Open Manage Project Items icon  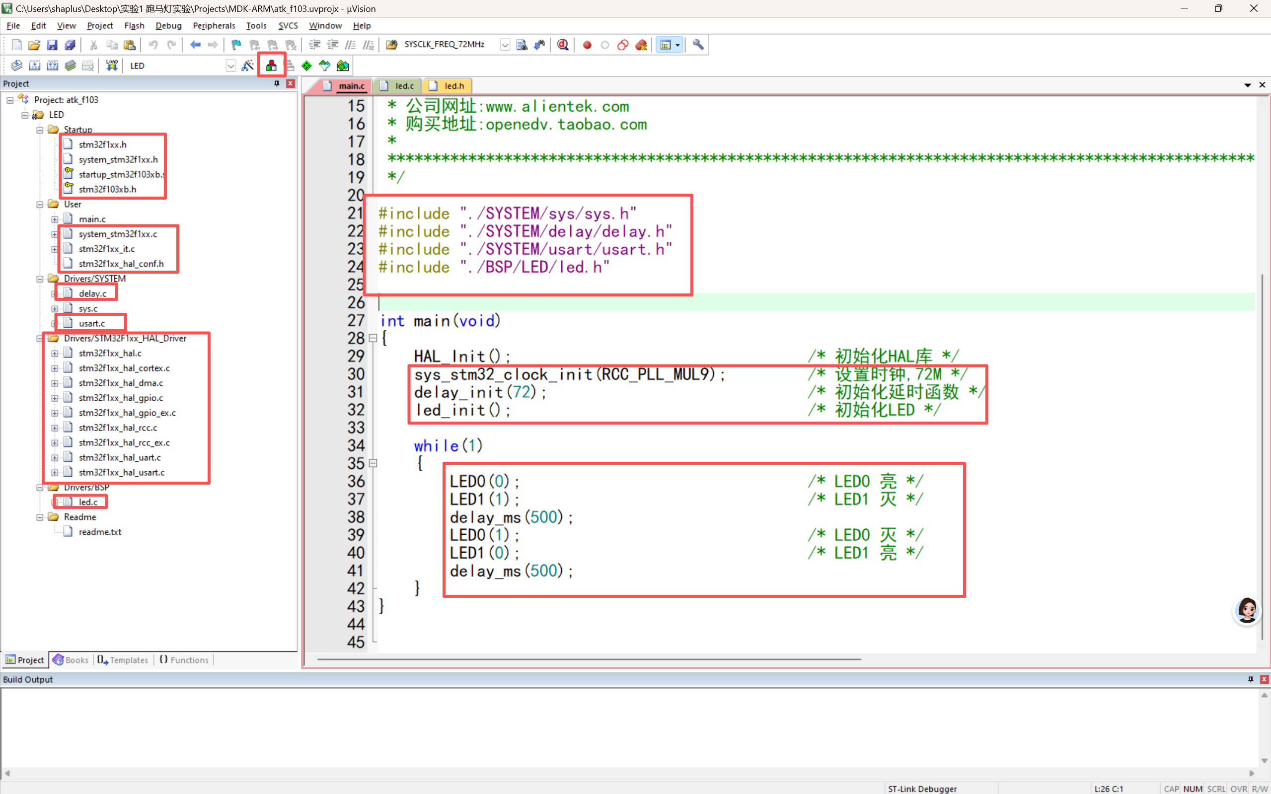271,66
